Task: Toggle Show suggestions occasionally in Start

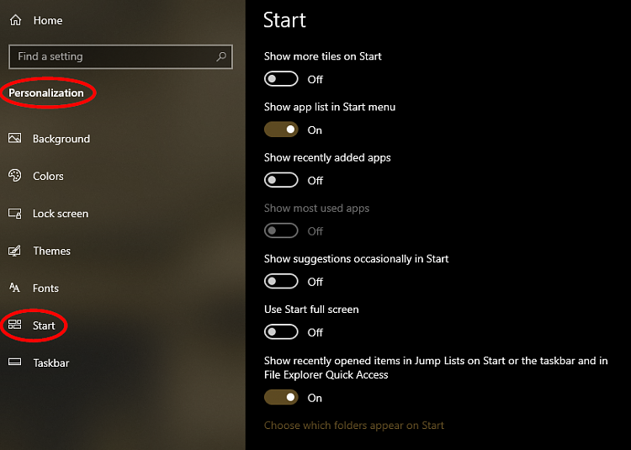Action: pos(281,282)
